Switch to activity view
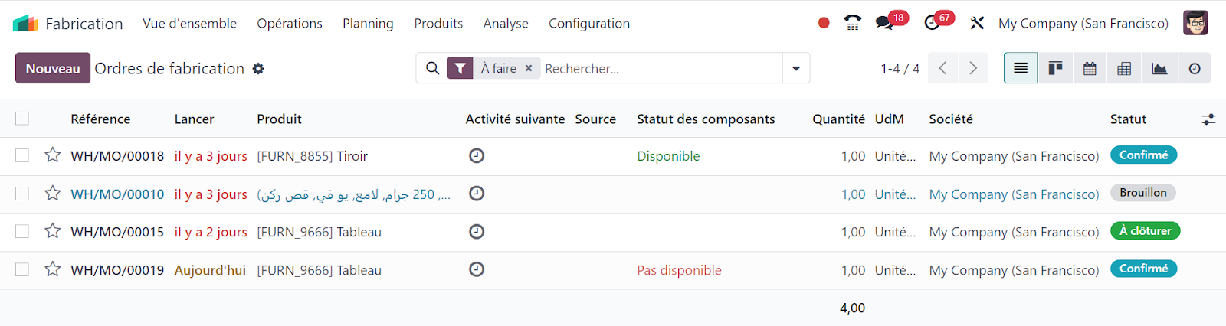This screenshot has width=1226, height=326. (x=1194, y=68)
